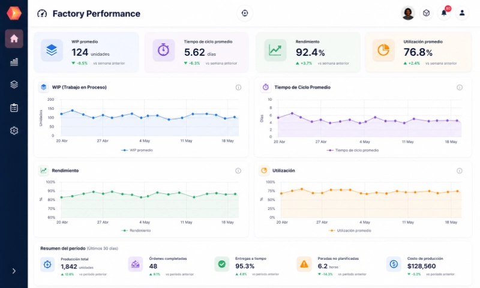
Task: Show info for Rendimiento chart
Action: pyautogui.click(x=238, y=171)
